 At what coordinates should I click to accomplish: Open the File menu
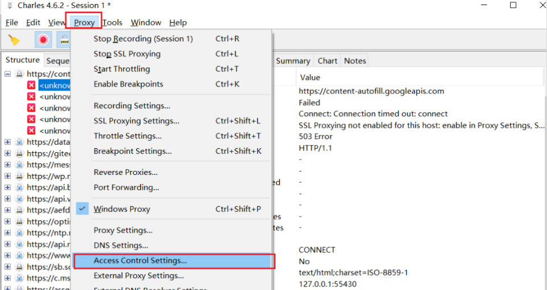[x=12, y=22]
